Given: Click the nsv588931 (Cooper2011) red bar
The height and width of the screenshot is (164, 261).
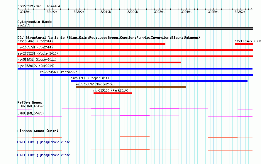Looking at the screenshot, I should tap(99, 62).
